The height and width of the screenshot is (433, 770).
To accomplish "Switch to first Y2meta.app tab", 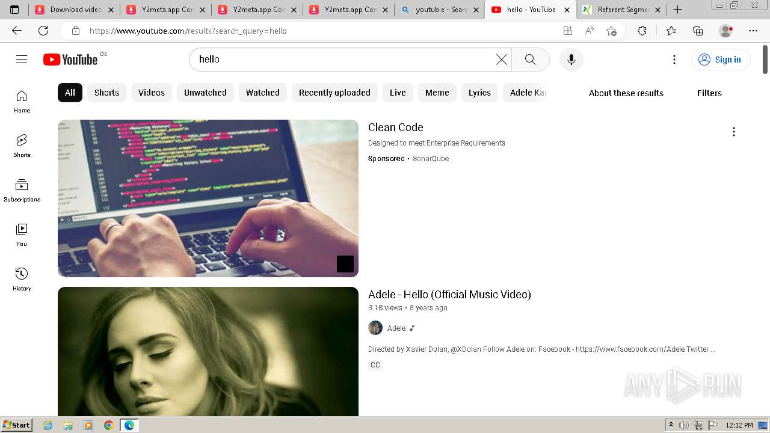I will click(x=167, y=10).
